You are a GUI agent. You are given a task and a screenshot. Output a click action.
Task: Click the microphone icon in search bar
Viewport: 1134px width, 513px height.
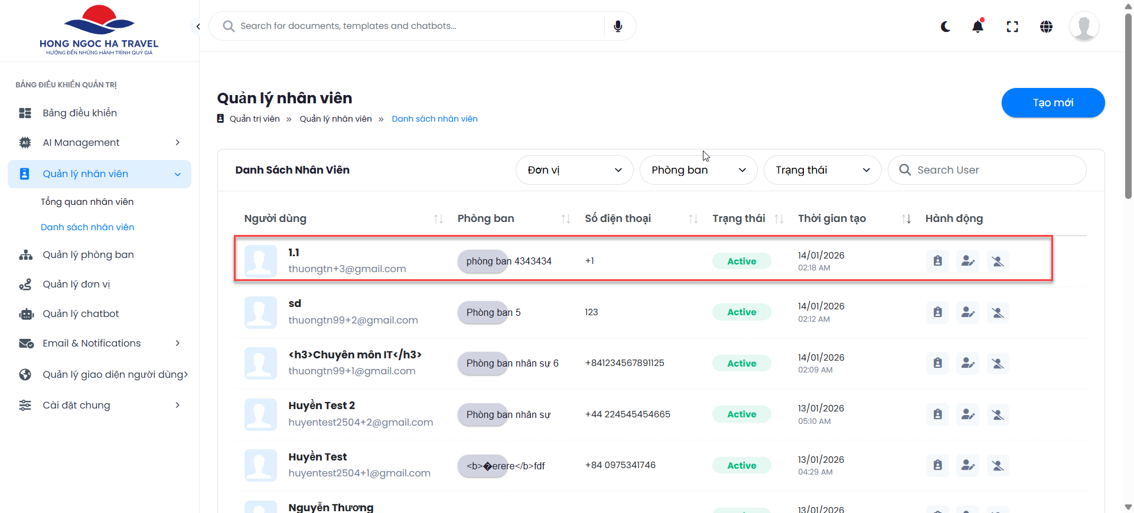[618, 27]
